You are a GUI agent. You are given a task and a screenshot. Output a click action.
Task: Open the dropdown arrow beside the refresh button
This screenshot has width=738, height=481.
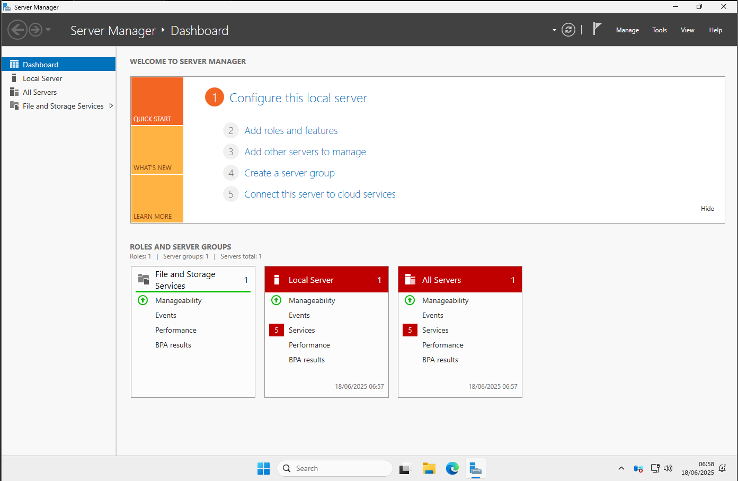point(554,30)
